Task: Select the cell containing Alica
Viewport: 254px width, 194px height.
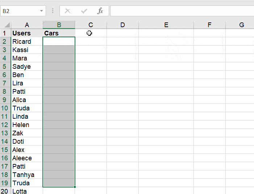Action: 27,100
